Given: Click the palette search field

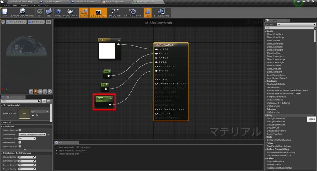Looking at the screenshot, I should coord(290,28).
